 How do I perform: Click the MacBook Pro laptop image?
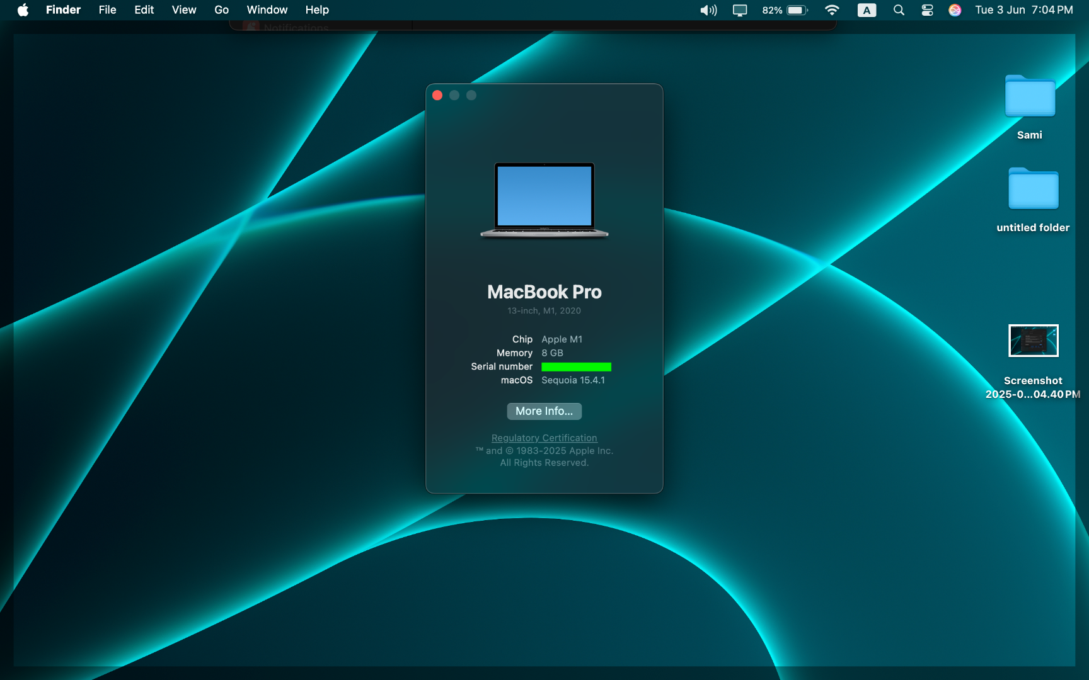544,200
